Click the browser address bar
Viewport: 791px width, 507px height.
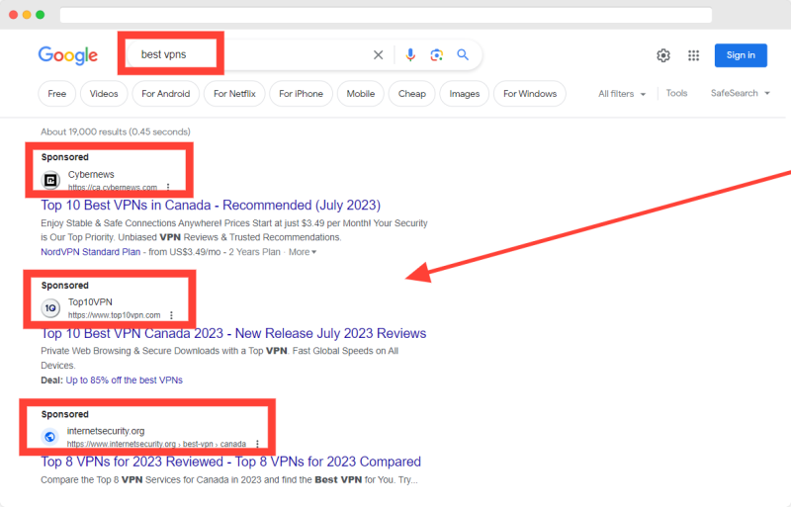[x=386, y=15]
